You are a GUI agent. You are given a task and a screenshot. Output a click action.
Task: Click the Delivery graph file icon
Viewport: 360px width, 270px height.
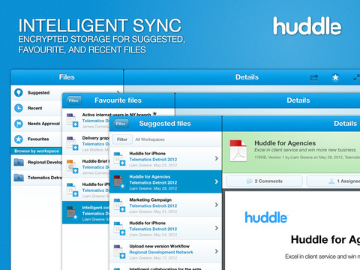point(73,143)
